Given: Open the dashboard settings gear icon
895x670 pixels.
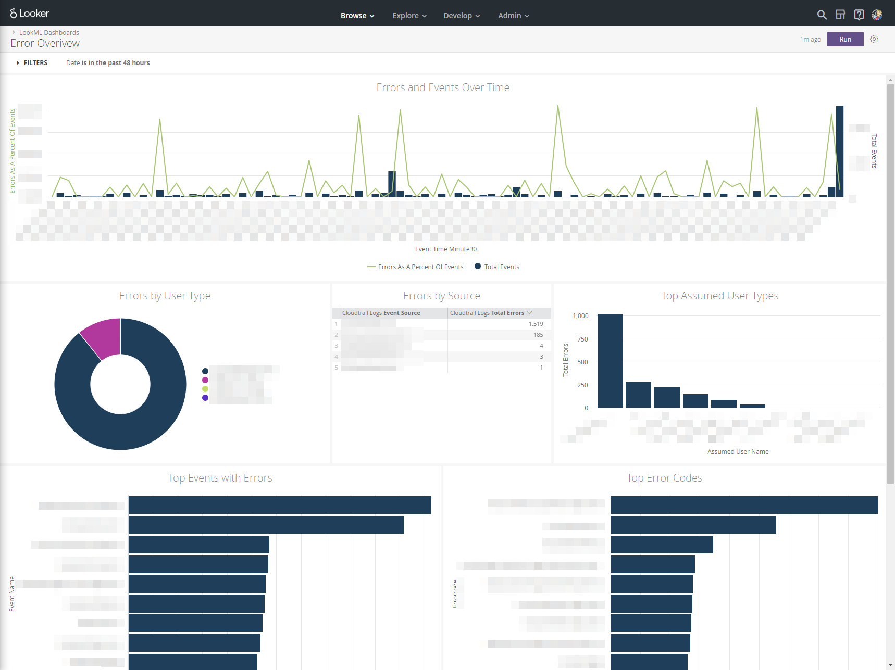Looking at the screenshot, I should pyautogui.click(x=874, y=39).
